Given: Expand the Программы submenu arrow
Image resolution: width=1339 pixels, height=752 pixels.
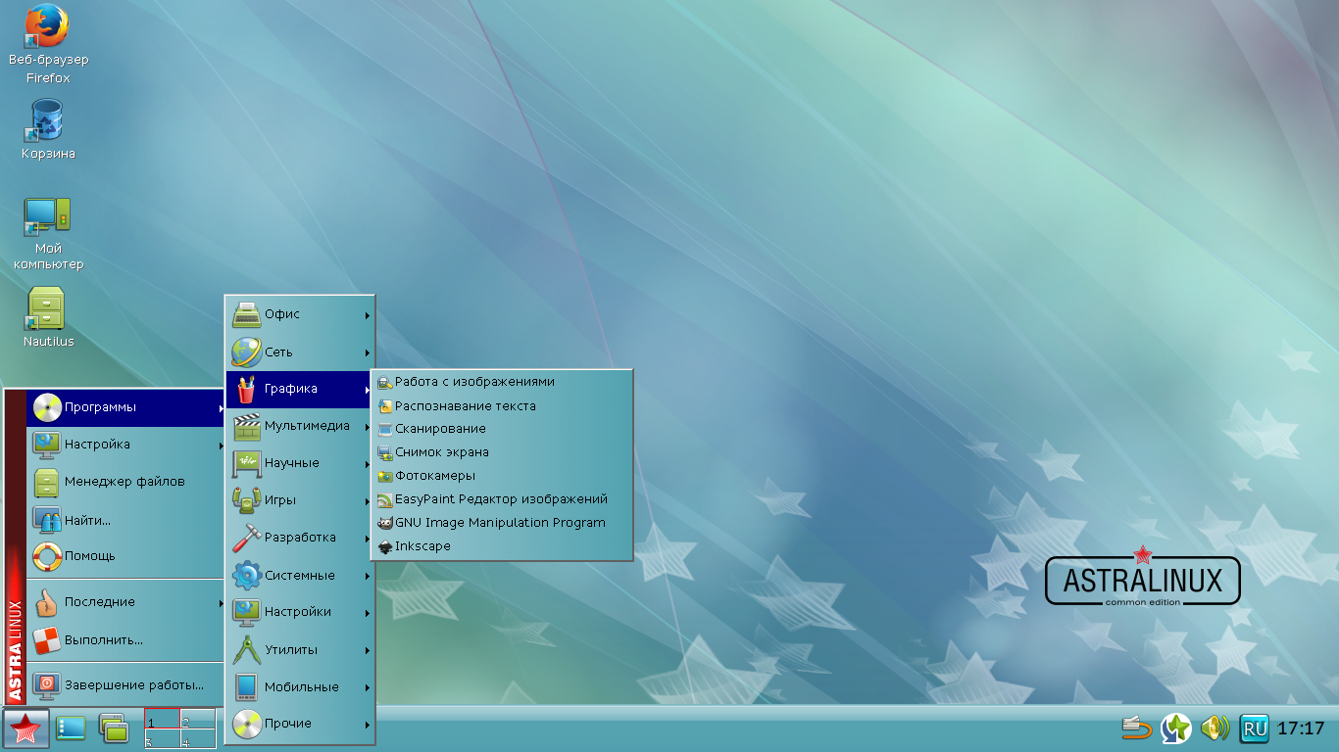Looking at the screenshot, I should point(223,407).
